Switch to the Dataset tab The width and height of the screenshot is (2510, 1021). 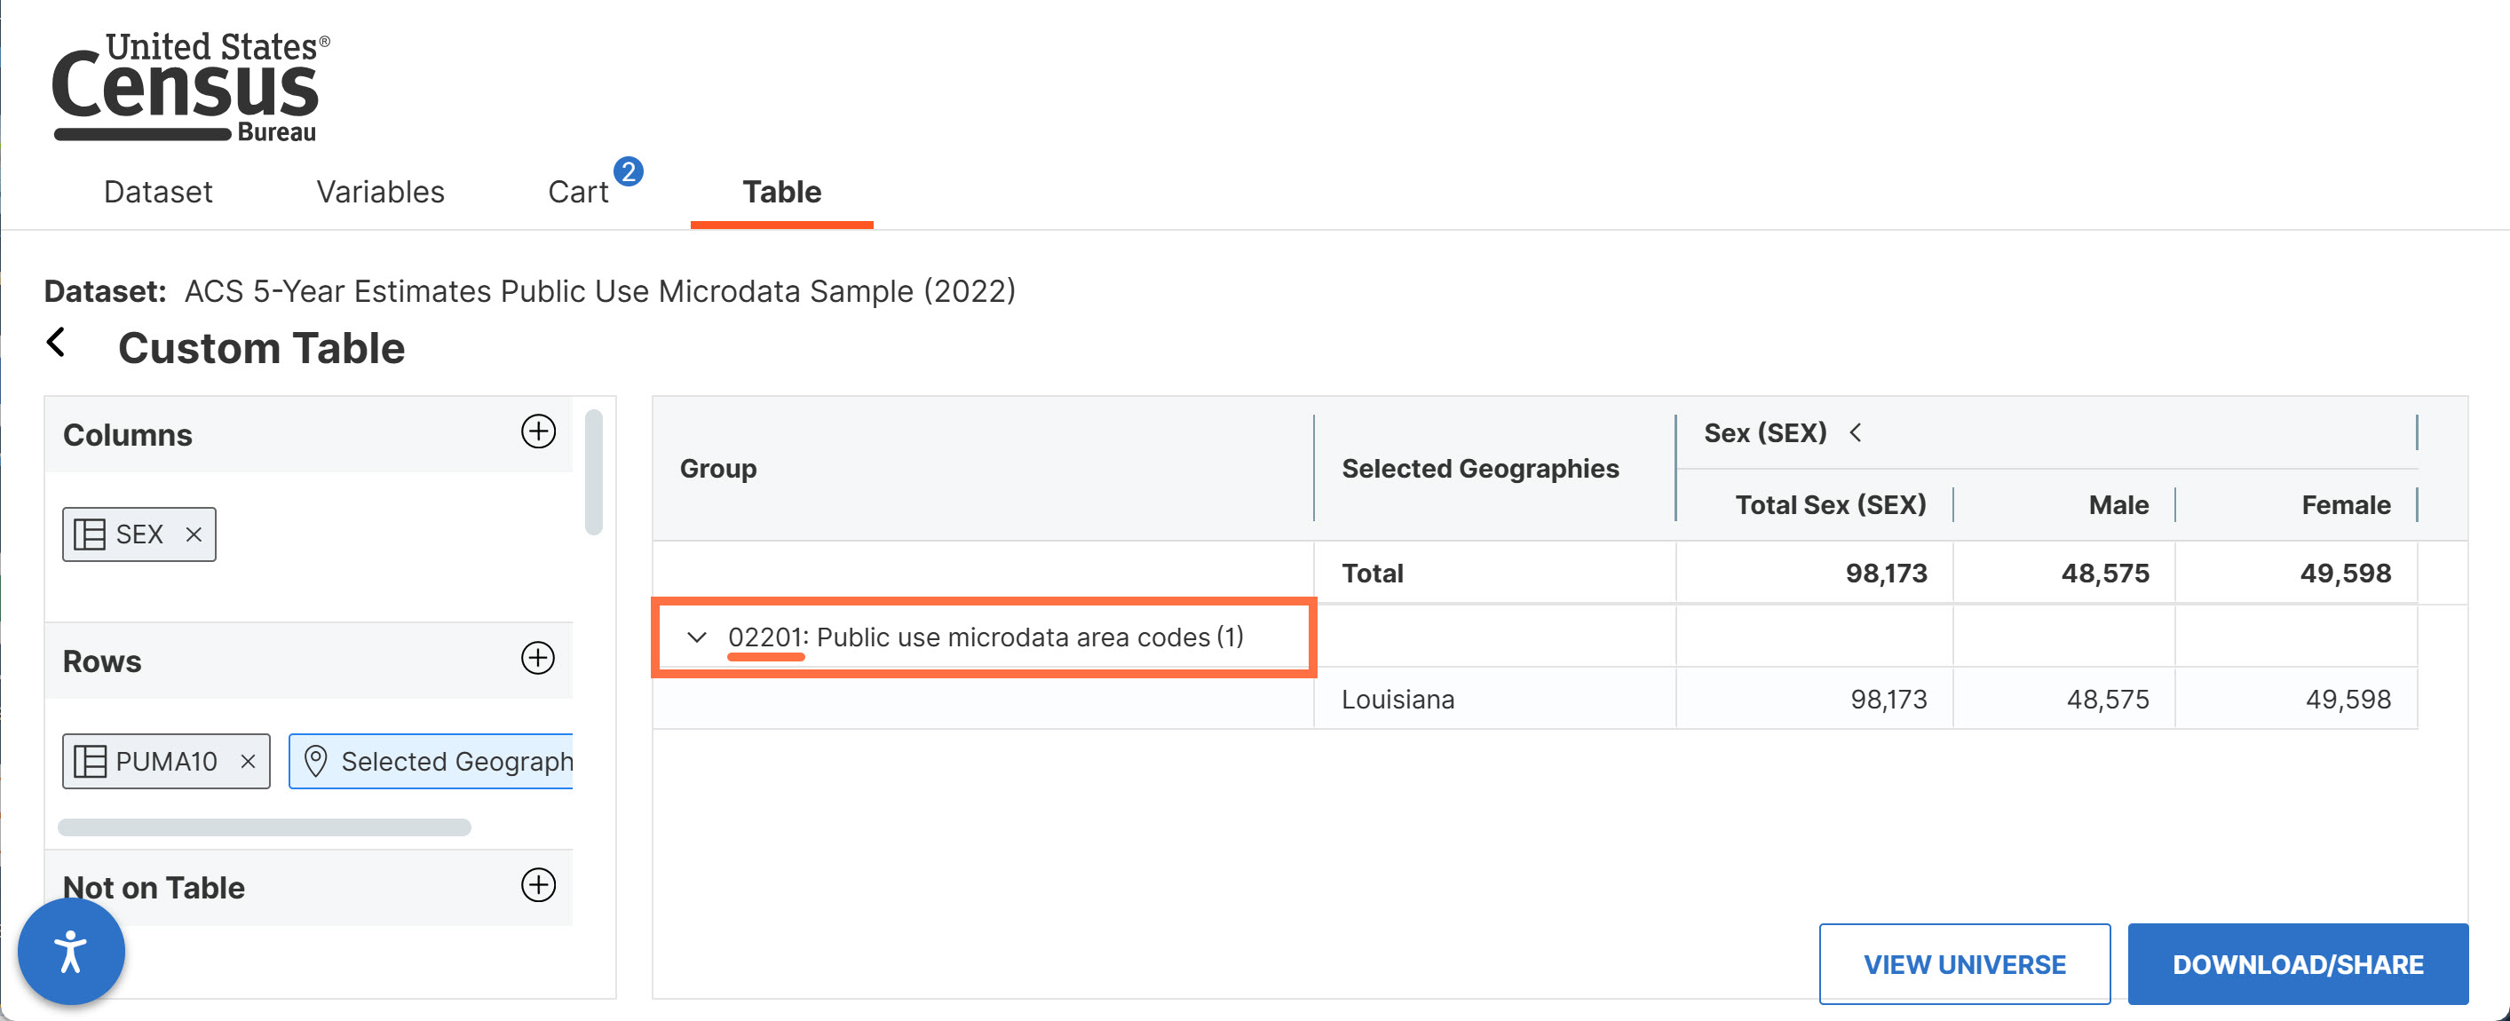coord(158,192)
